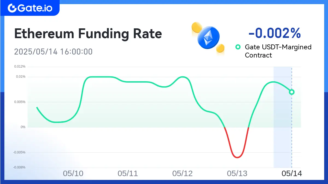The height and width of the screenshot is (184, 328).
Task: Select the 05/10 date axis label
Action: (x=73, y=173)
